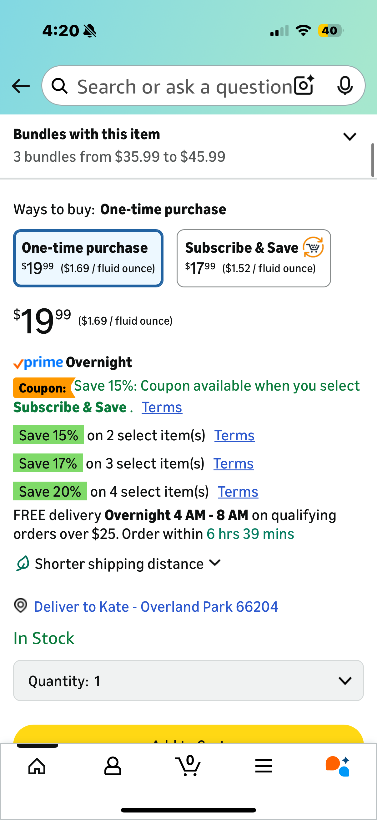Open the Home tab icon
The width and height of the screenshot is (377, 820).
coord(37,766)
